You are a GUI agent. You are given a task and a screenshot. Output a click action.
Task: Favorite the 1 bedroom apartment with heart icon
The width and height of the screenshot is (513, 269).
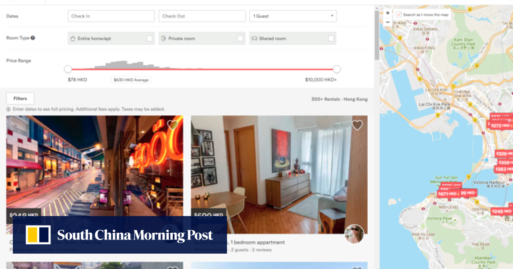click(x=357, y=125)
